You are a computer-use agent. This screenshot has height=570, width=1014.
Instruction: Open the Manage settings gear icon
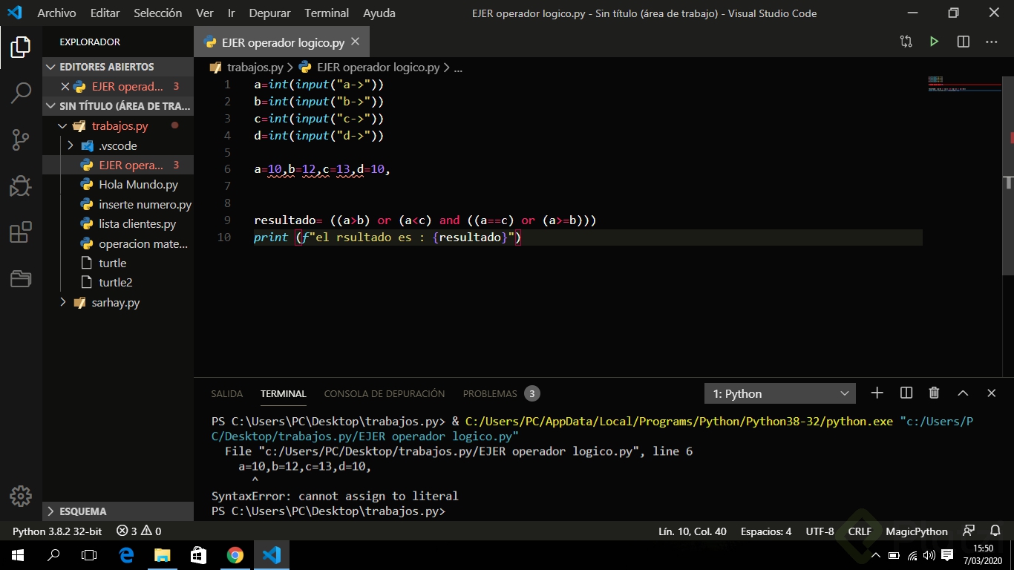tap(21, 496)
